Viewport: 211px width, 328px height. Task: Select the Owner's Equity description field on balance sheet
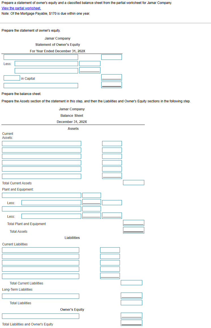(40, 316)
